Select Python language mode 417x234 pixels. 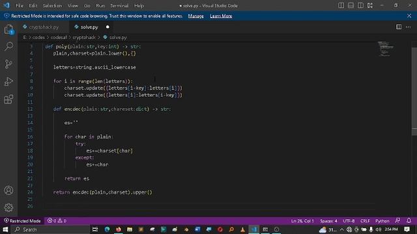(x=382, y=221)
